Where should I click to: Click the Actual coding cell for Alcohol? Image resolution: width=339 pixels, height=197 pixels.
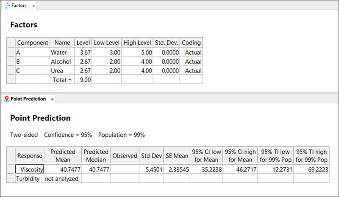pos(191,62)
